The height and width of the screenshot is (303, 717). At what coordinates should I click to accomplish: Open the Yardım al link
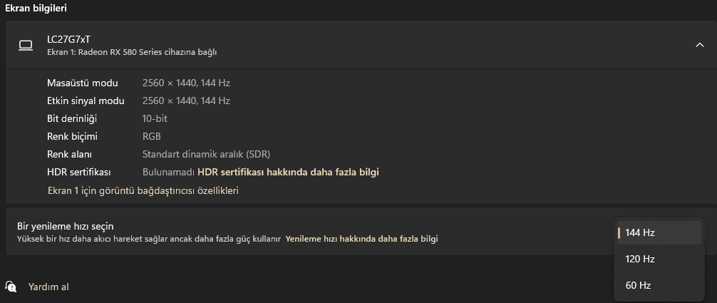48,287
